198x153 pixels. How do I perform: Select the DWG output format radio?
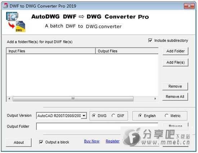(94, 116)
